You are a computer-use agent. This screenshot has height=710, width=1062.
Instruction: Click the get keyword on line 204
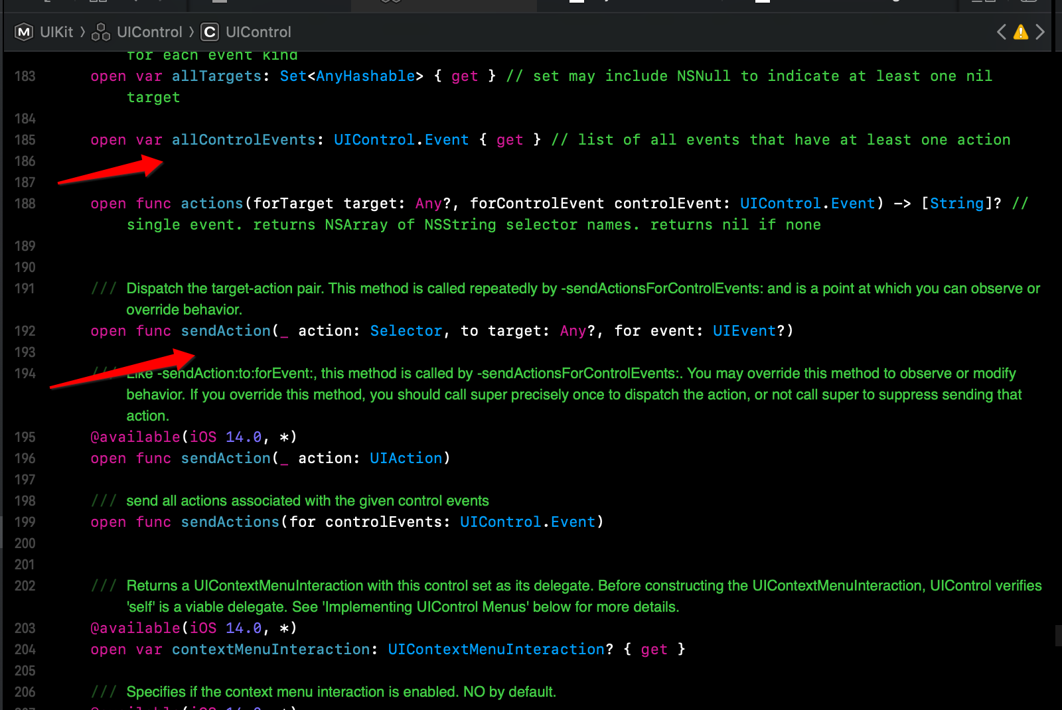click(x=654, y=650)
